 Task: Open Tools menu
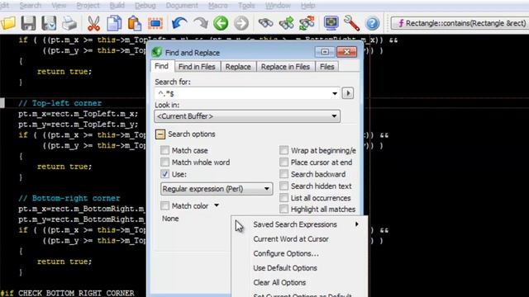pos(246,6)
